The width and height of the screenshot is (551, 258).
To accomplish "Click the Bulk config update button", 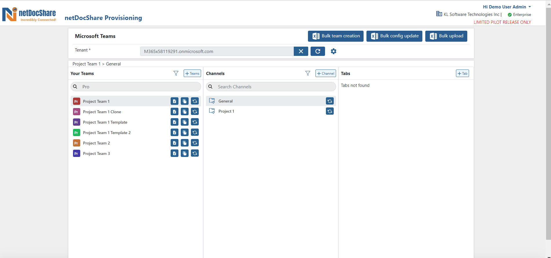I will coord(394,36).
